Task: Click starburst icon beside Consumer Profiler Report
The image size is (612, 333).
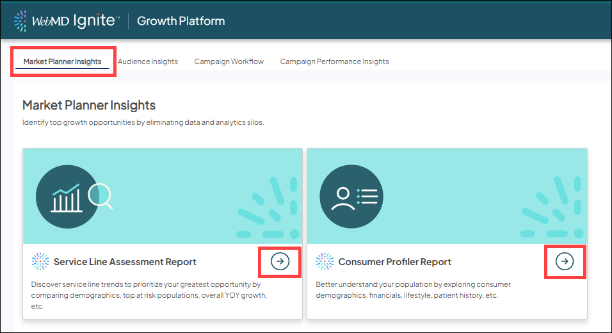Action: (325, 261)
